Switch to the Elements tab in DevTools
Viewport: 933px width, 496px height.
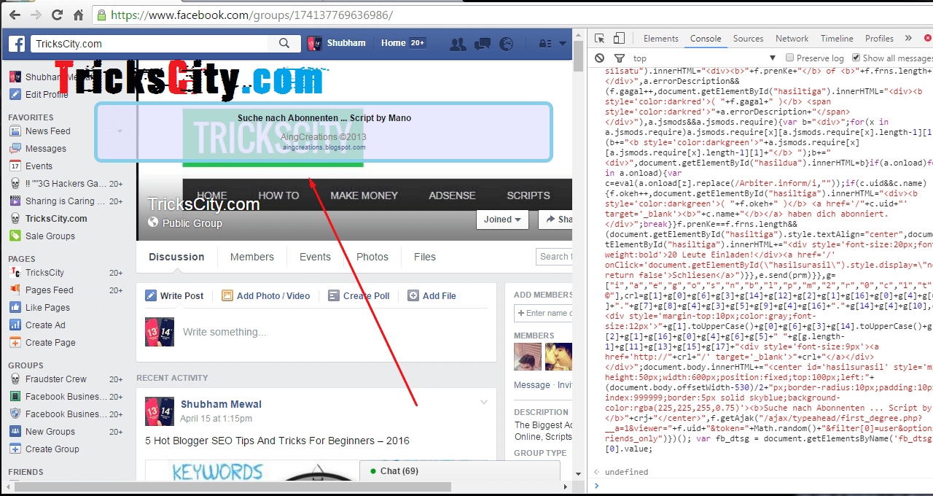pyautogui.click(x=661, y=39)
